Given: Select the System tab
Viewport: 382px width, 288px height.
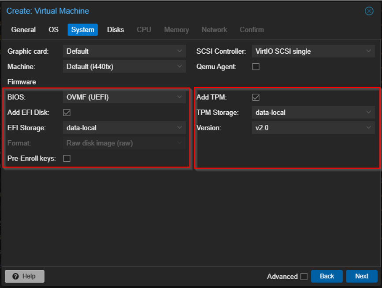Looking at the screenshot, I should [x=82, y=30].
